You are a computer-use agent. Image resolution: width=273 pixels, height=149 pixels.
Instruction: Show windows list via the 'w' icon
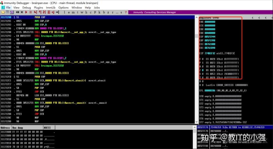tap(82, 12)
